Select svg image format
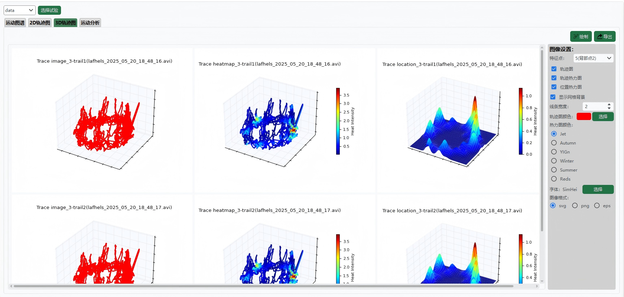The image size is (624, 297). (x=553, y=205)
